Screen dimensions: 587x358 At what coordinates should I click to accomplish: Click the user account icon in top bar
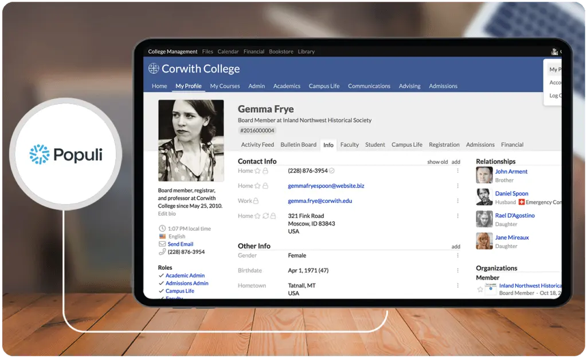(x=554, y=51)
